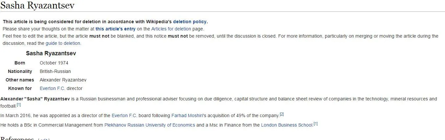Click the infobox header "Sasha Ryazantsev"

click(x=51, y=53)
